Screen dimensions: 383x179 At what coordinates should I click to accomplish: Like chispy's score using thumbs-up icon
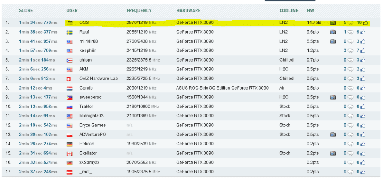pos(362,60)
